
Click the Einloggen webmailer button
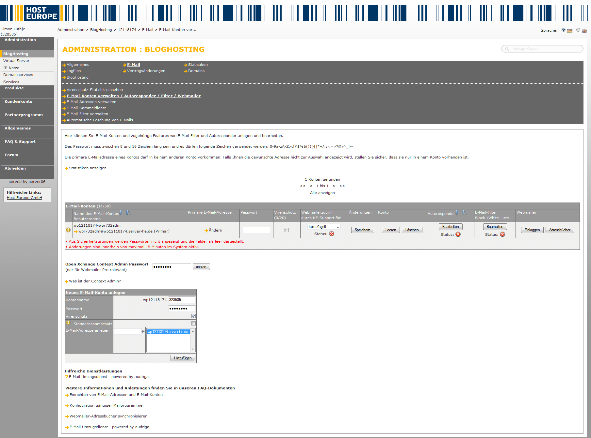532,230
